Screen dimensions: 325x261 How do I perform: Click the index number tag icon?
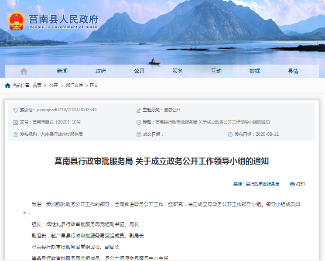(16, 110)
